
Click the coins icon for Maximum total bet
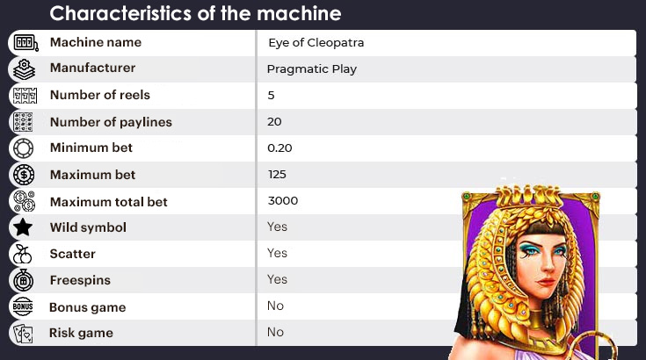24,201
